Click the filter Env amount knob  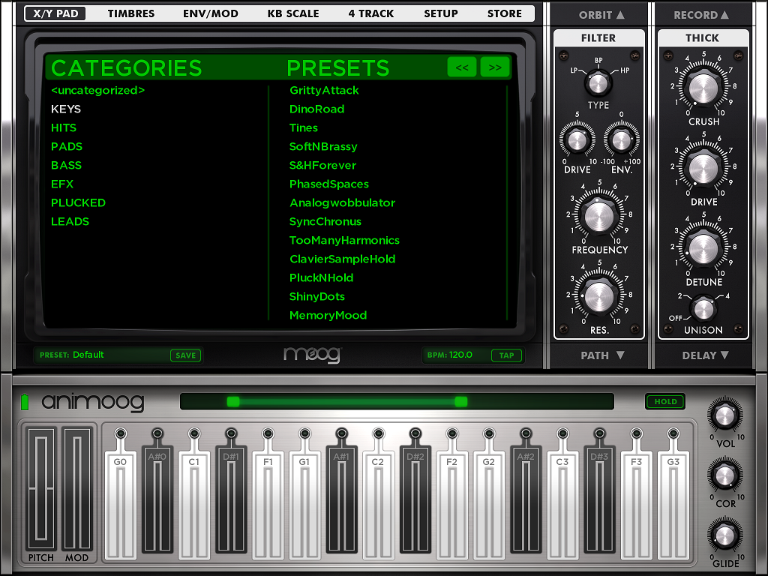tap(620, 139)
